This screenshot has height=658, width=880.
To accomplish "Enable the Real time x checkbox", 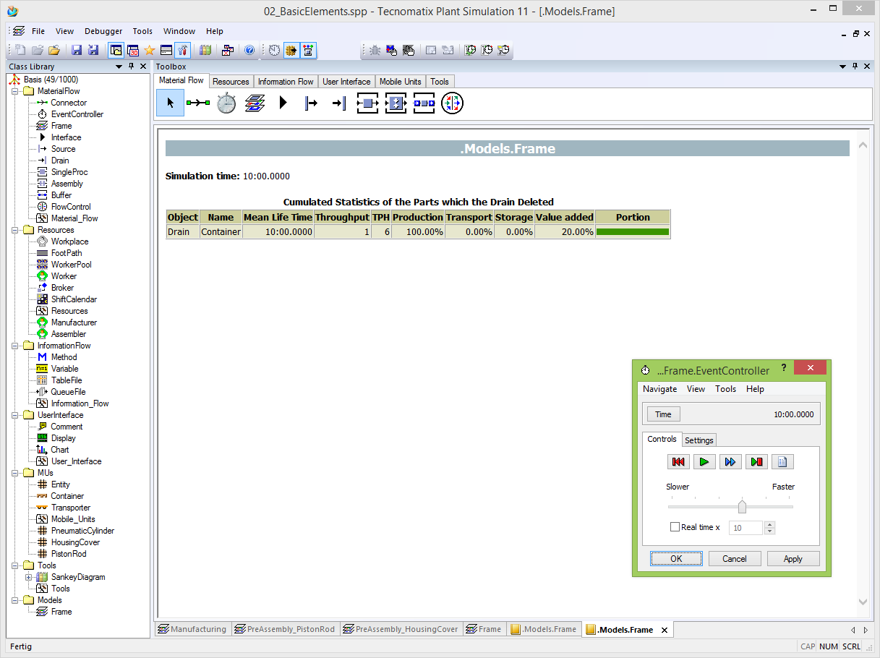I will pos(675,527).
